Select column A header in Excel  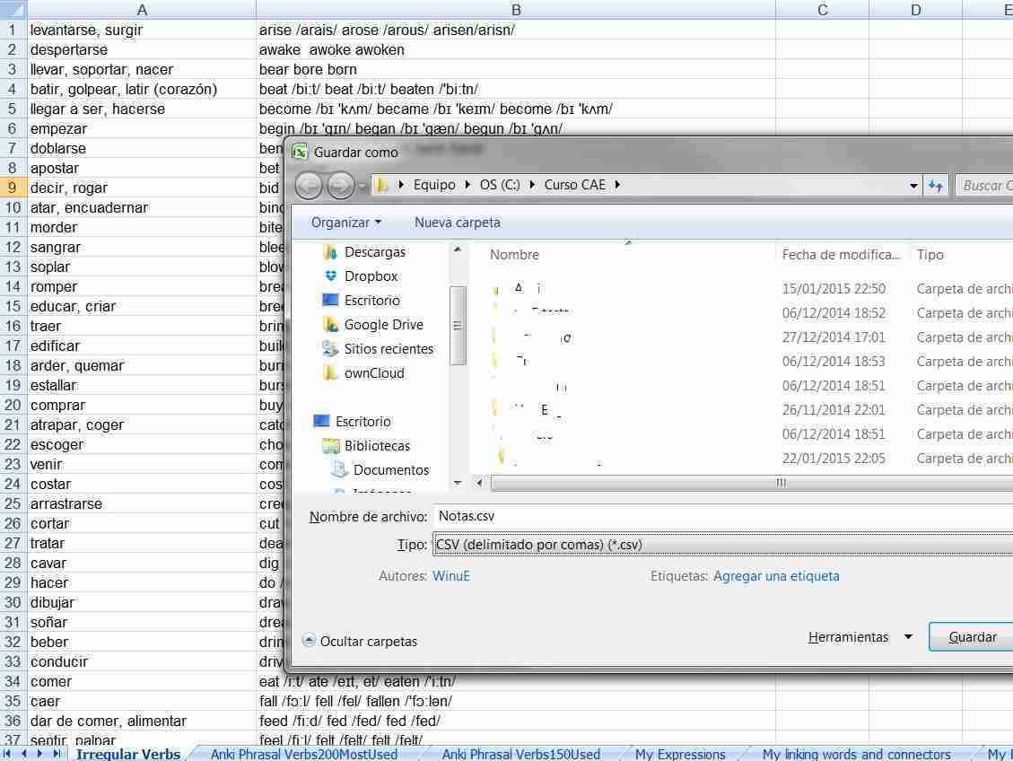(x=142, y=10)
